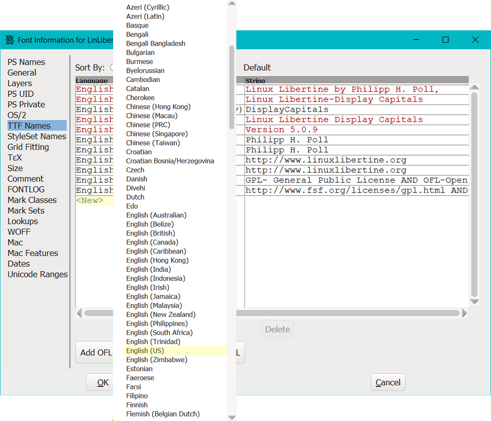Go to PS Private section
491x421 pixels.
point(26,105)
